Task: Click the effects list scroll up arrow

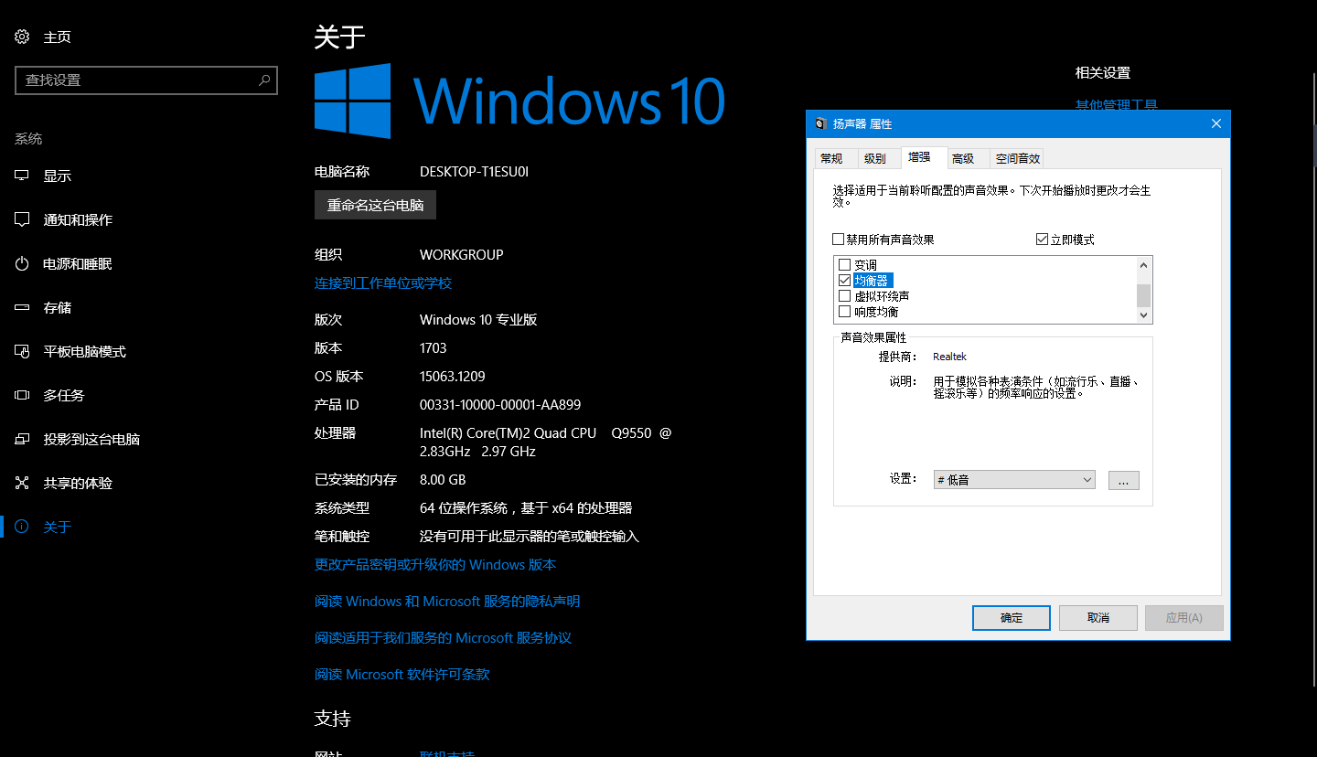Action: pos(1143,264)
